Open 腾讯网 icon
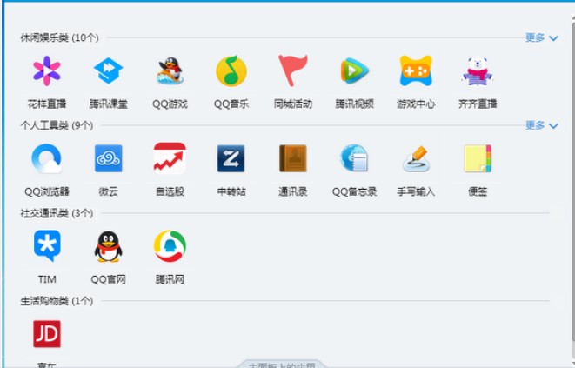This screenshot has width=575, height=368. [170, 246]
